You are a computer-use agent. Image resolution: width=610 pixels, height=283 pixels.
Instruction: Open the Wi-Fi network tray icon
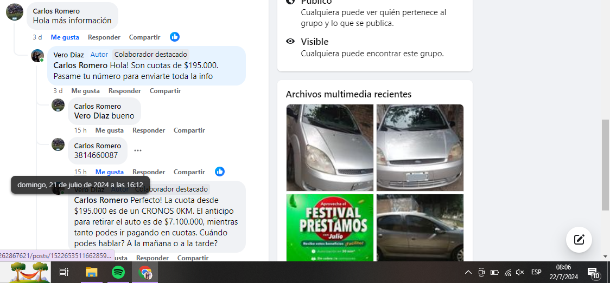[x=507, y=273]
